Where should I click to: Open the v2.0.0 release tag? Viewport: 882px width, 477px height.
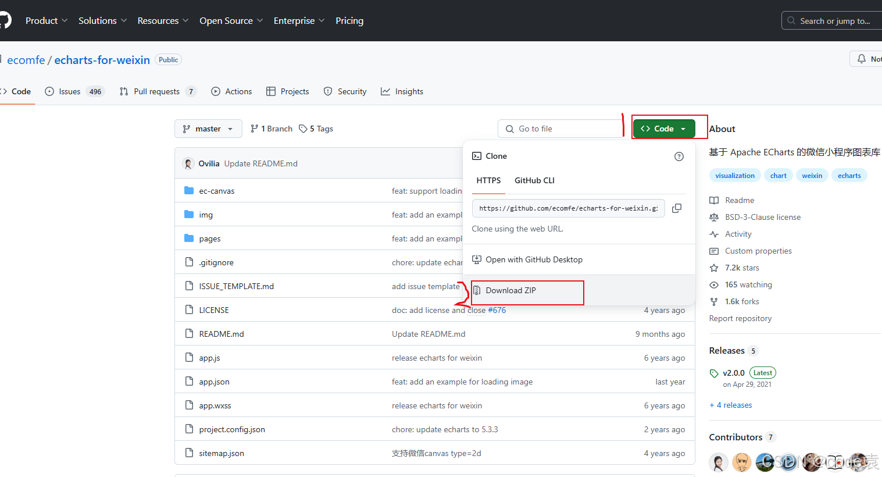734,373
